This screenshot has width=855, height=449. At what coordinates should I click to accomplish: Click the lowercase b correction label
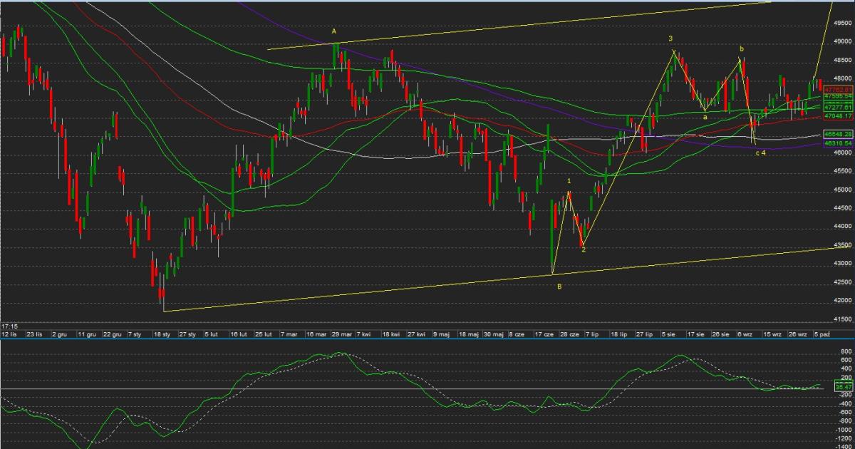click(x=742, y=48)
